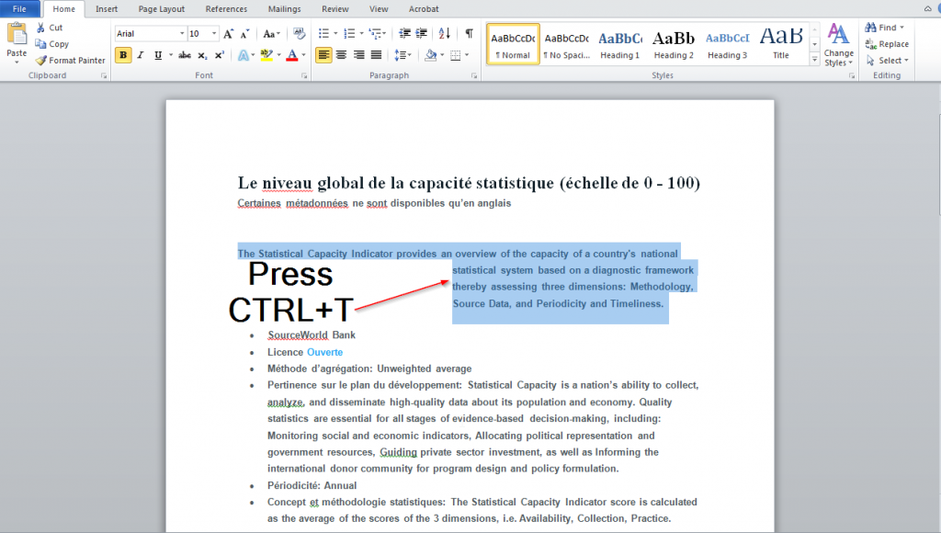Minimize the ribbon with the caret icon
Screen dimensions: 941x533
point(928,9)
